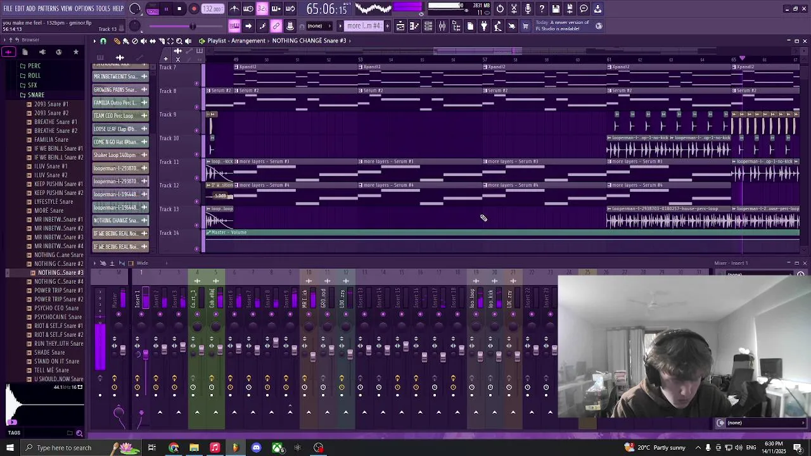Click the undo history icon
This screenshot has width=811, height=456.
500,9
